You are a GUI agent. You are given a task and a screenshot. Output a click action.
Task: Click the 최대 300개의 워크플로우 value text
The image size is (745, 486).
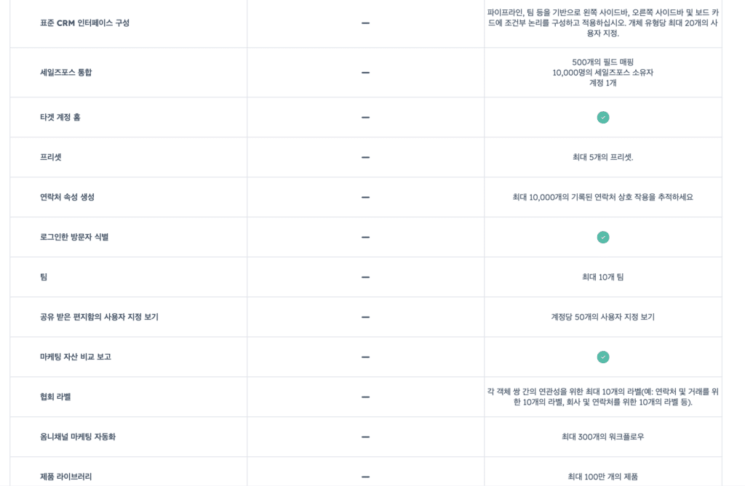(603, 437)
